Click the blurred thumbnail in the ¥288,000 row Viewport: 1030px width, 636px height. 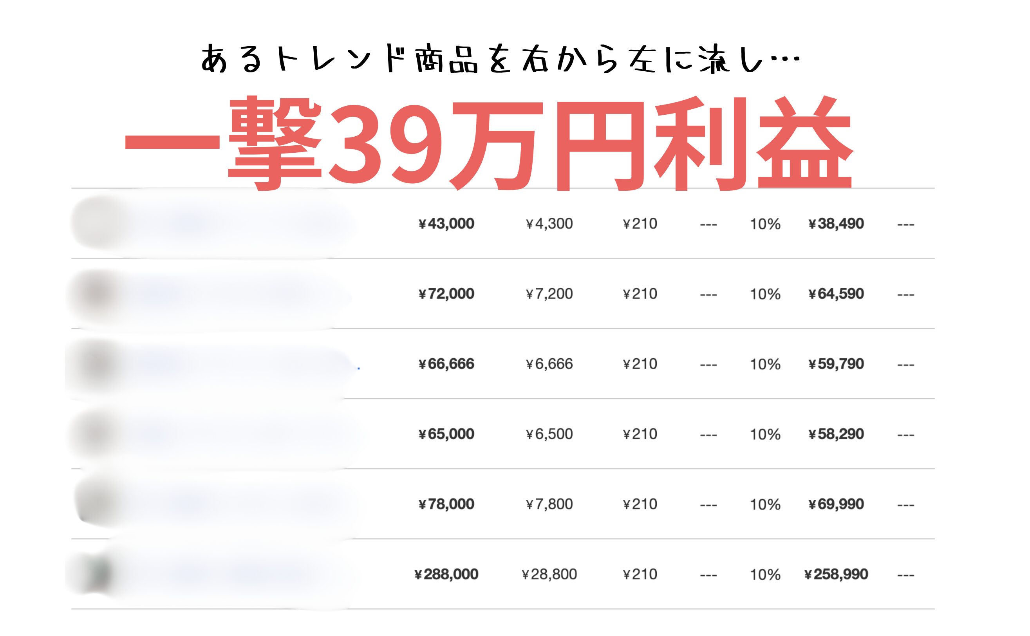point(98,574)
